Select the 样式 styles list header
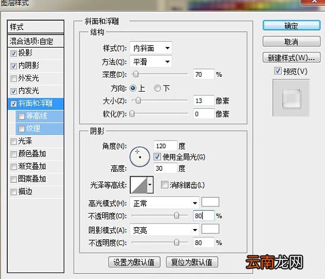Image resolution: width=325 pixels, height=279 pixels. (x=36, y=27)
